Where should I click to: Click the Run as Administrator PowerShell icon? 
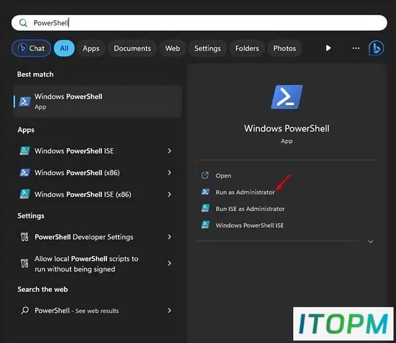tap(205, 192)
